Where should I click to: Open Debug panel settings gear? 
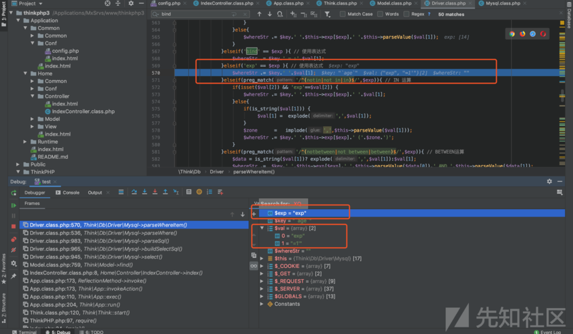tap(549, 181)
